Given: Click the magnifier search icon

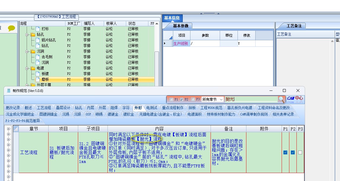Looking at the screenshot, I should 281,99.
